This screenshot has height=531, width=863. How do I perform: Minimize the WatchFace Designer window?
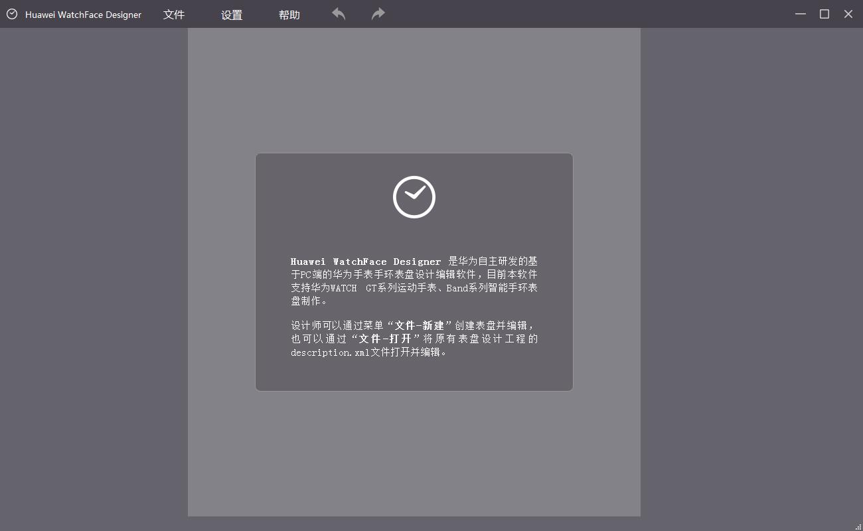click(801, 14)
